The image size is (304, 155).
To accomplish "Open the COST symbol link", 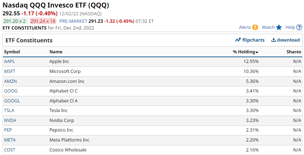I will click(10, 150).
